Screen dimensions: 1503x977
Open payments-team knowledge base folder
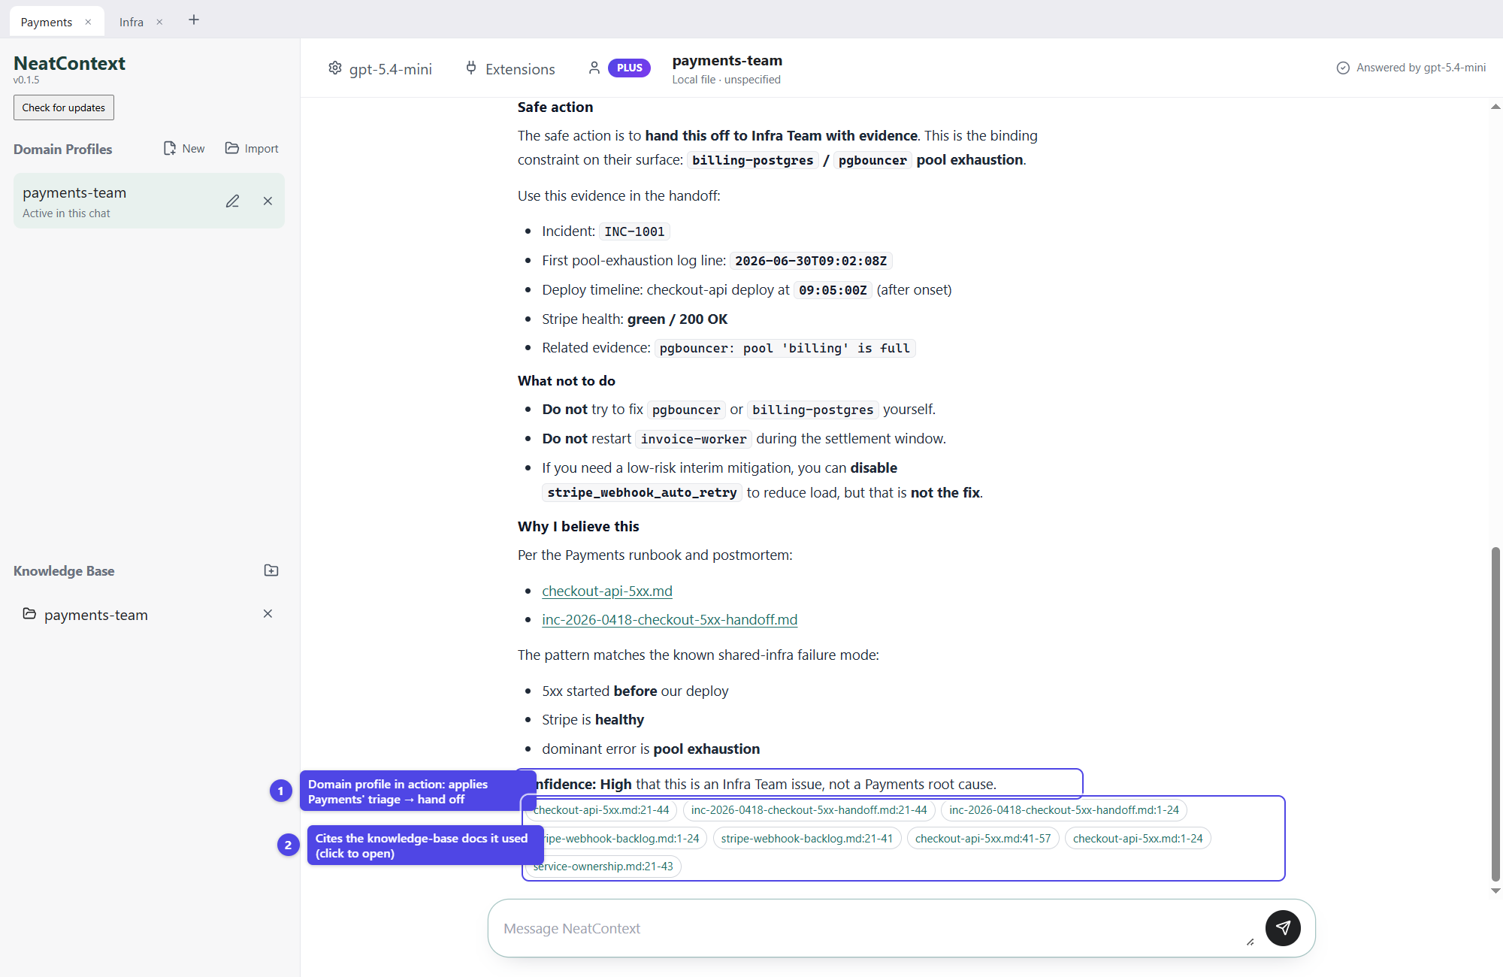85,615
